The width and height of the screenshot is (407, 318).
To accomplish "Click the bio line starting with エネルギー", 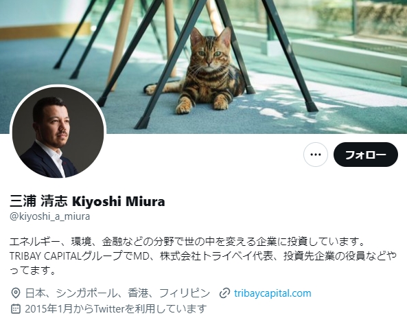I will click(x=187, y=242).
